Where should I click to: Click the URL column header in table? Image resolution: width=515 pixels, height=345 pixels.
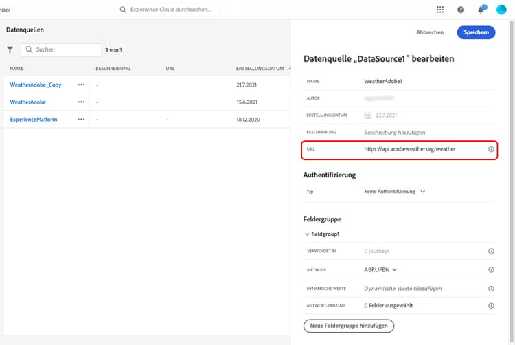(x=170, y=68)
